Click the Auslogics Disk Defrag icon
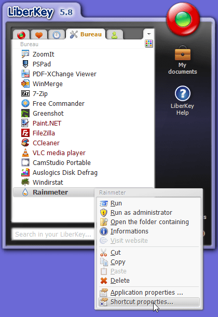This screenshot has width=218, height=317. (25, 172)
